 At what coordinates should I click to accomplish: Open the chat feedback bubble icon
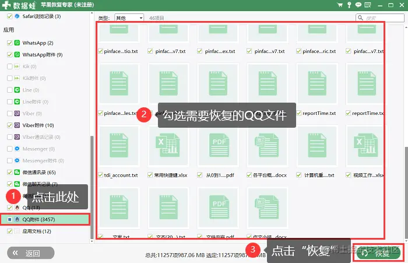click(x=358, y=5)
